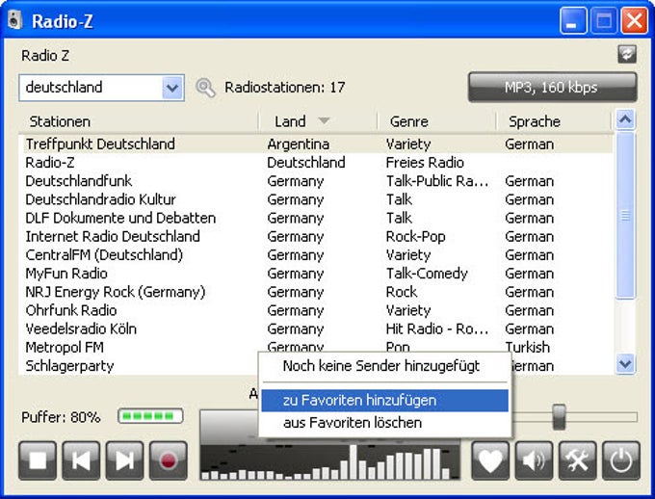655x499 pixels.
Task: Click the MP3, 160 kbps button
Action: 553,88
